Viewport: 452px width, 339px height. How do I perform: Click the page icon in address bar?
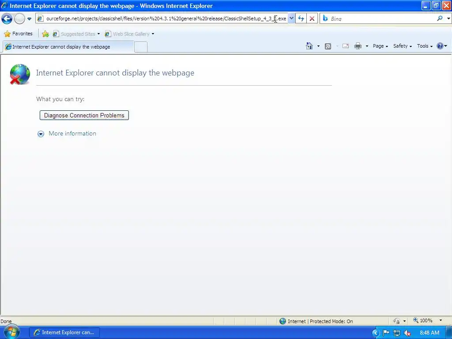coord(40,19)
